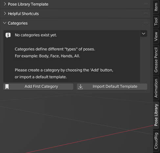Click the Pose Library Template drag-handle grip

point(146,4)
